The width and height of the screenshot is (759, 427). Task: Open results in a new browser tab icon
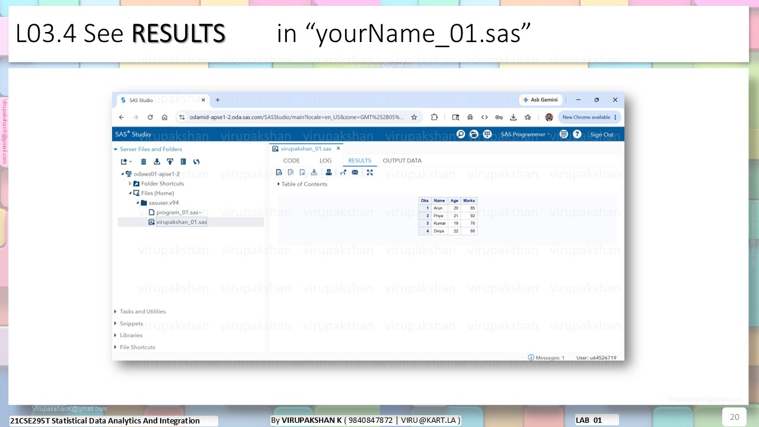[343, 173]
